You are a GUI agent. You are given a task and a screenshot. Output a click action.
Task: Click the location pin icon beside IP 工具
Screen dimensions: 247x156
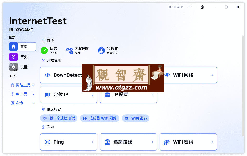coord(12,94)
